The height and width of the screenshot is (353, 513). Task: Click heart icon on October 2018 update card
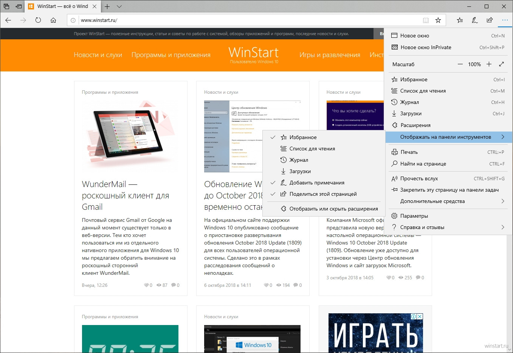266,285
